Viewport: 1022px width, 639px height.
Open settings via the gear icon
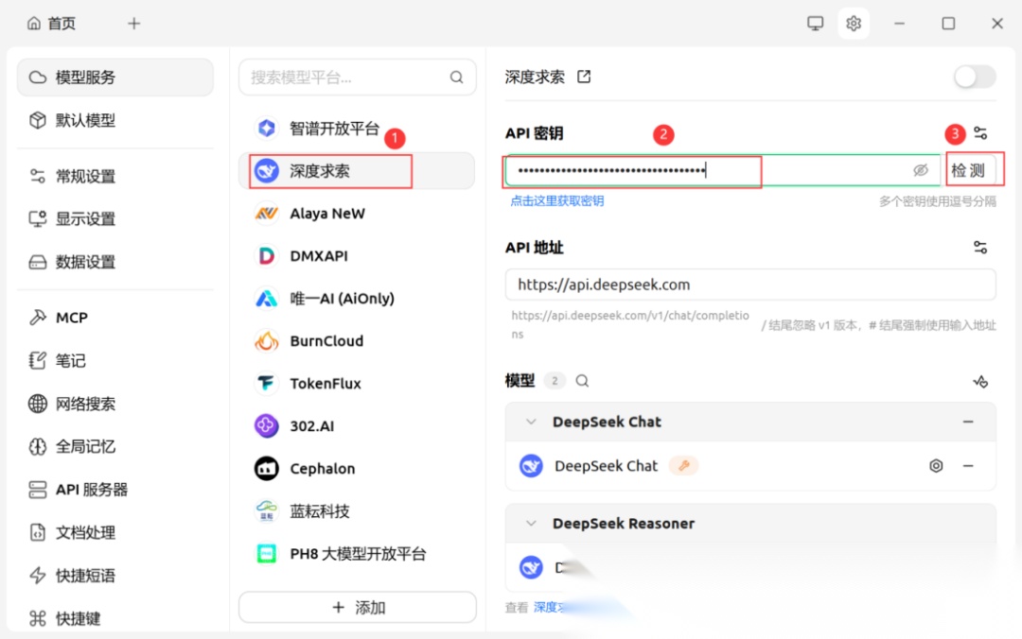tap(854, 24)
